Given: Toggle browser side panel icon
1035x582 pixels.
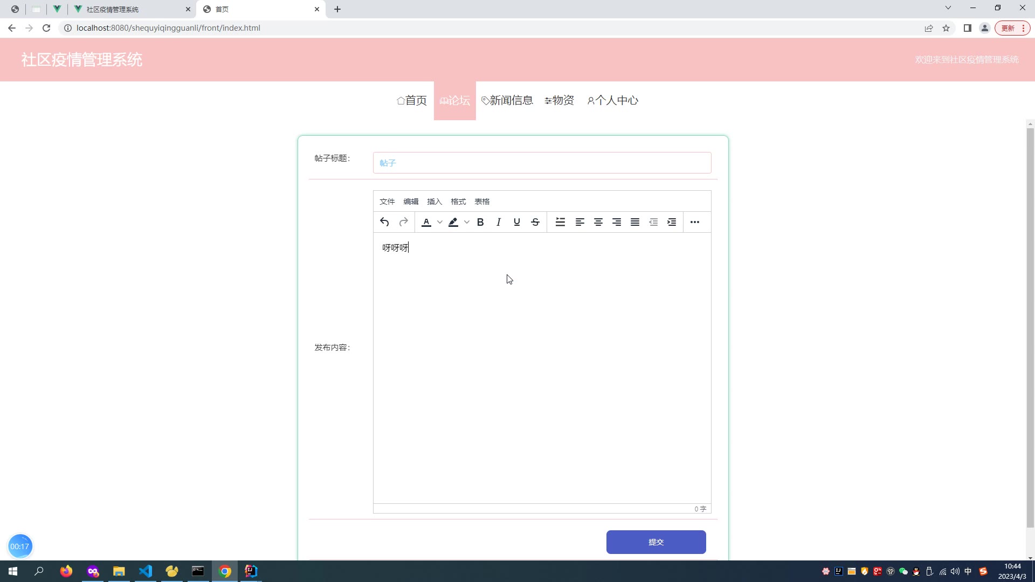Looking at the screenshot, I should tap(968, 28).
